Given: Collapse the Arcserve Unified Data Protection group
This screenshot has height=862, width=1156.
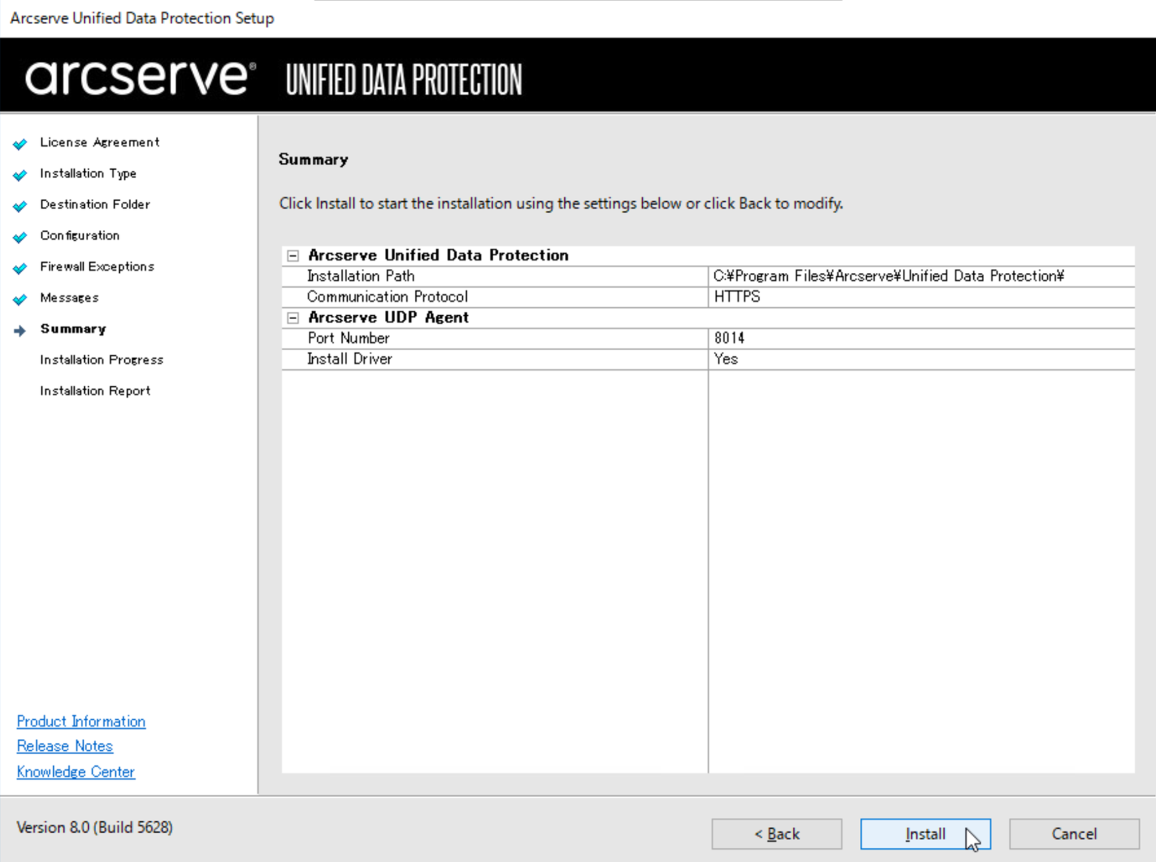Looking at the screenshot, I should 293,256.
